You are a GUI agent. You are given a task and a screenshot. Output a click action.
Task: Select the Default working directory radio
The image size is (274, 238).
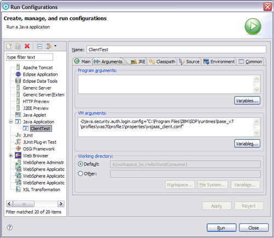point(81,164)
